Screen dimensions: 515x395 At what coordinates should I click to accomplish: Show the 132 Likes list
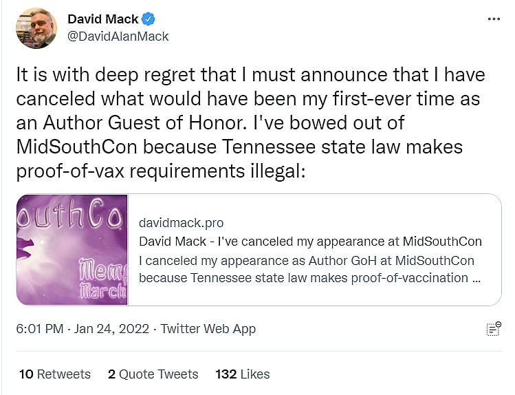coord(242,374)
